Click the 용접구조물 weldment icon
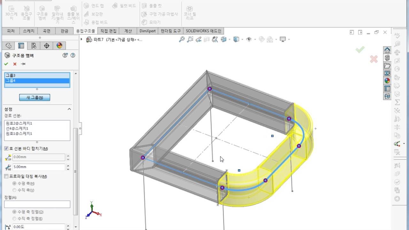 click(x=27, y=13)
